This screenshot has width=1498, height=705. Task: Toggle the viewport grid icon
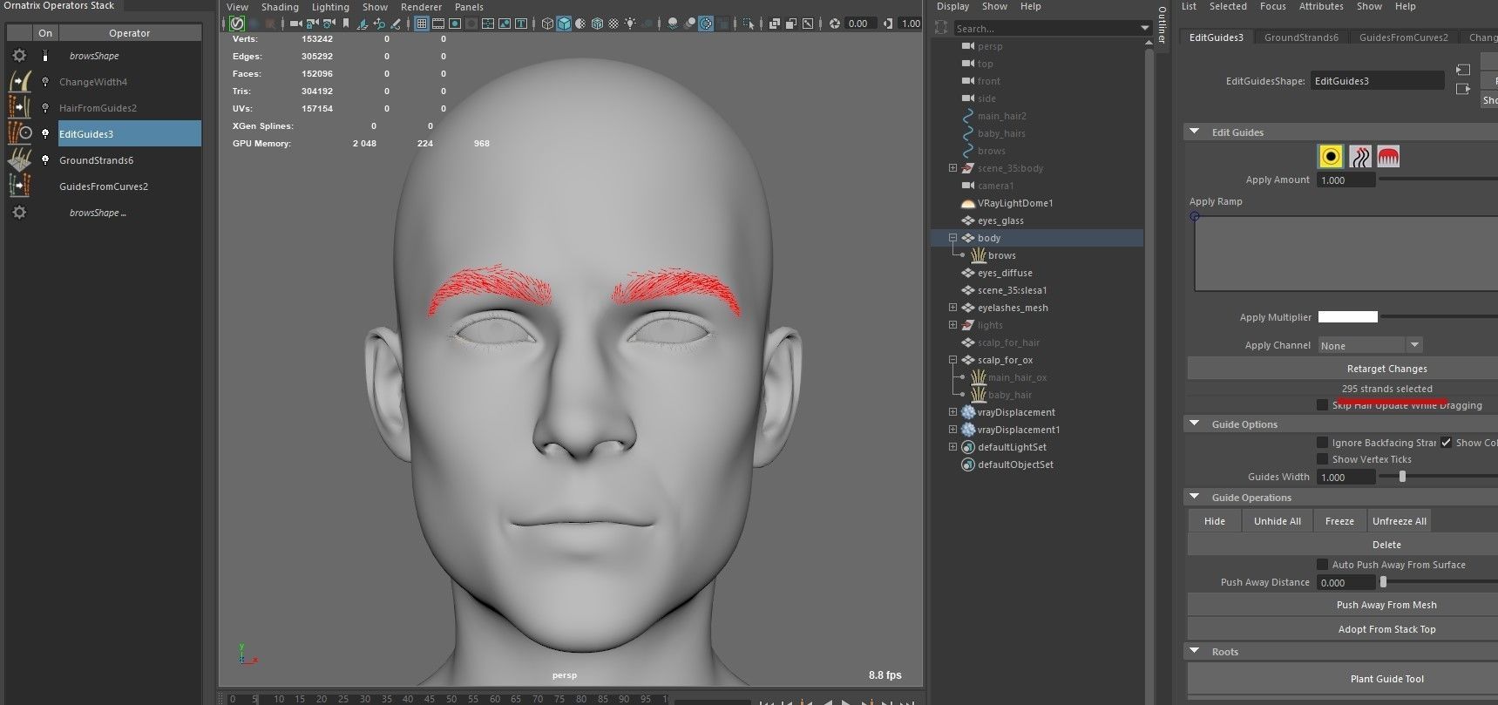[x=421, y=24]
